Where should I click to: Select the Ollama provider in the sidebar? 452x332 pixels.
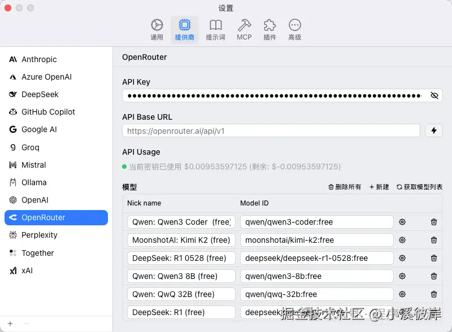coord(36,182)
